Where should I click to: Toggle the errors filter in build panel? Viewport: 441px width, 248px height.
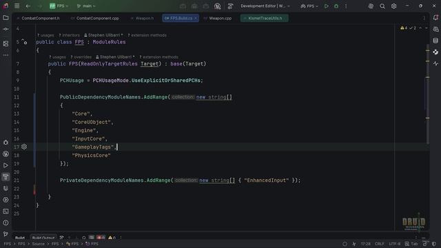101,238
